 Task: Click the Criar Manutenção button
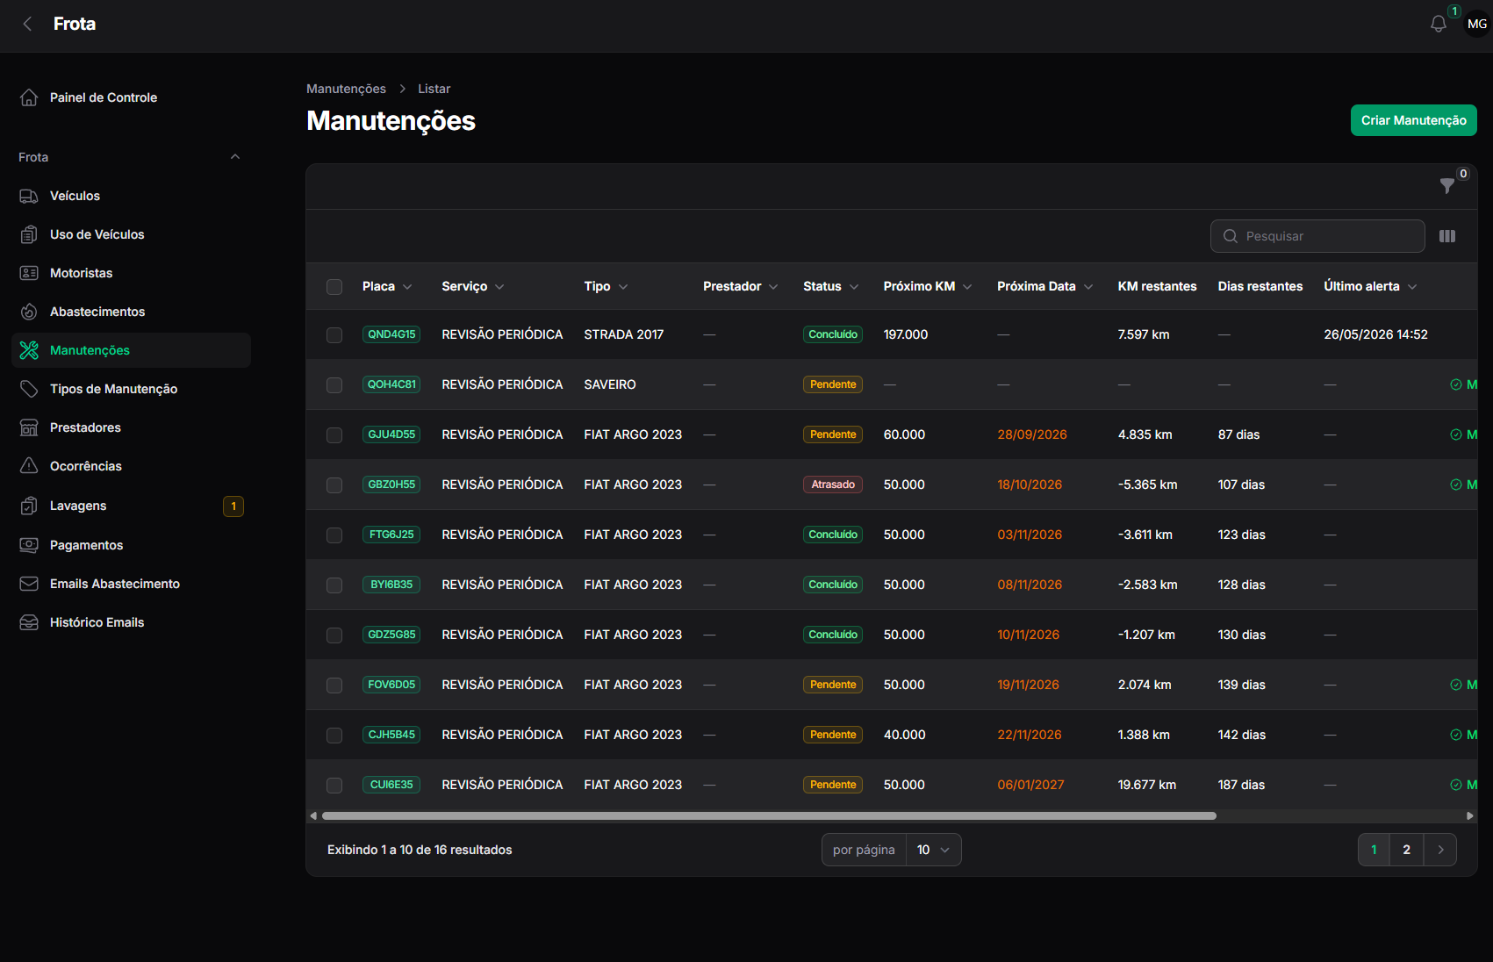point(1413,120)
